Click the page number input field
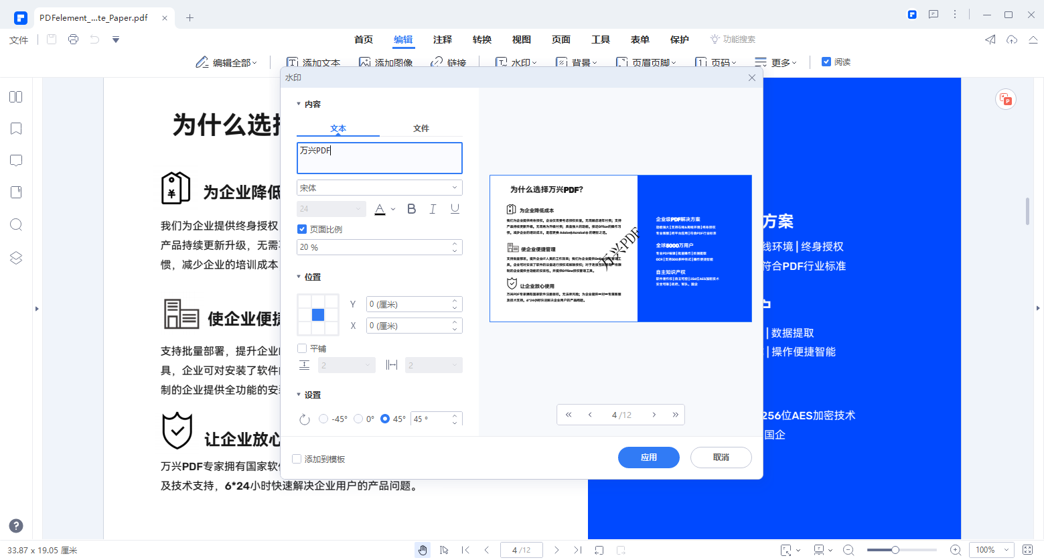The height and width of the screenshot is (560, 1044). (x=521, y=549)
